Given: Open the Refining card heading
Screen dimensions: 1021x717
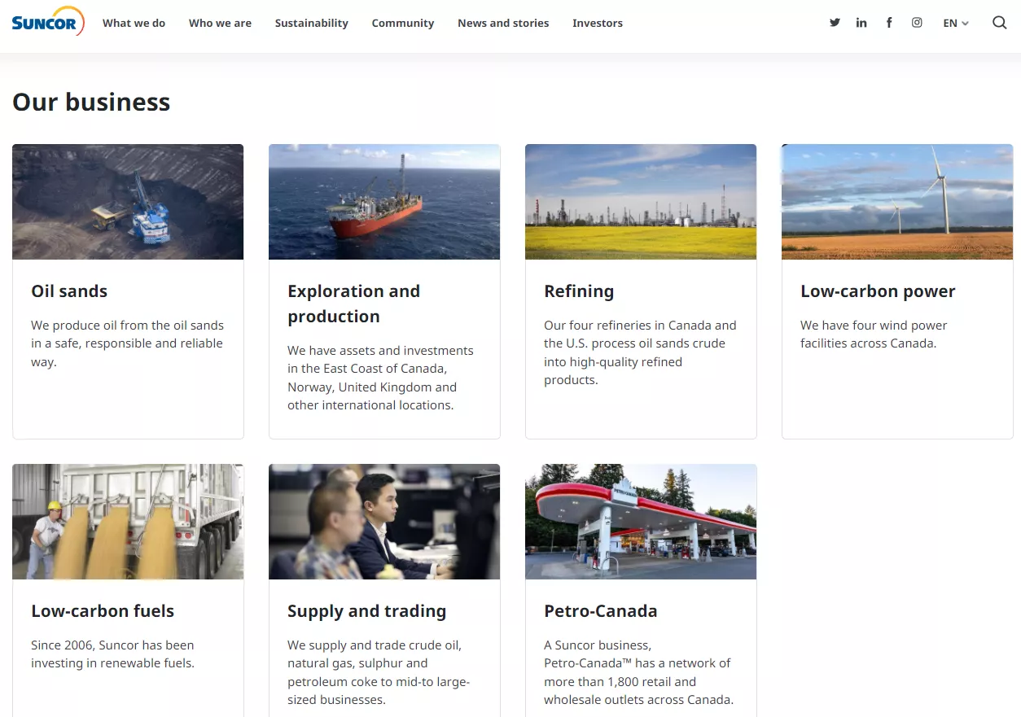Looking at the screenshot, I should pyautogui.click(x=579, y=291).
